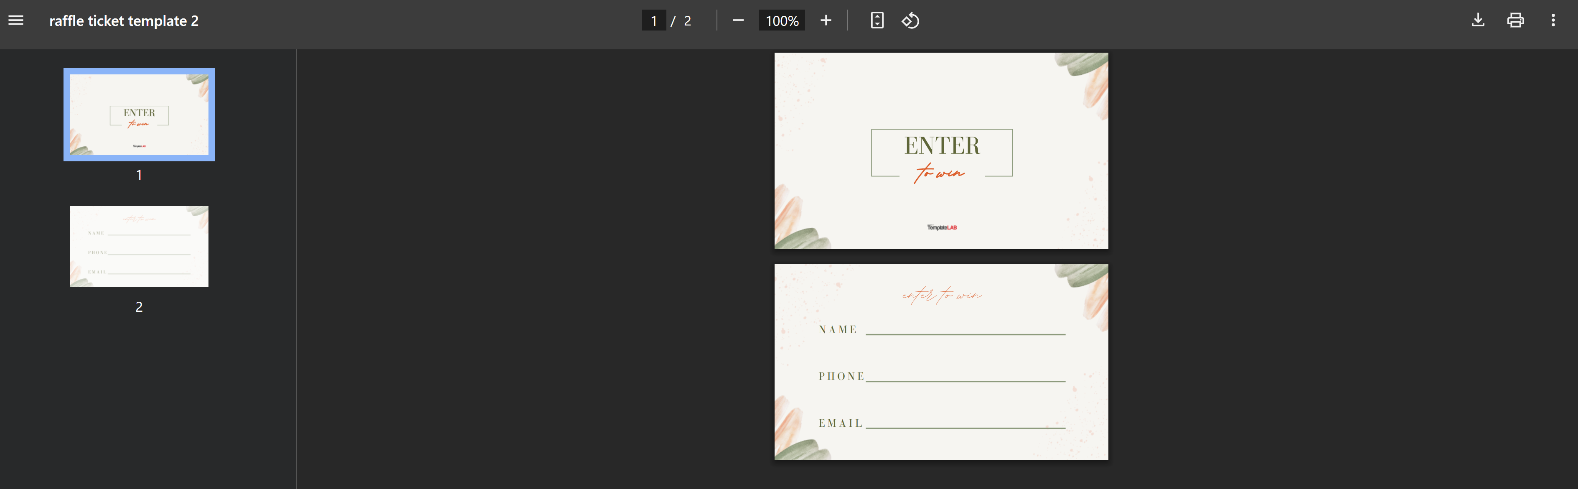Open the three-dot more actions menu

pos(1553,20)
